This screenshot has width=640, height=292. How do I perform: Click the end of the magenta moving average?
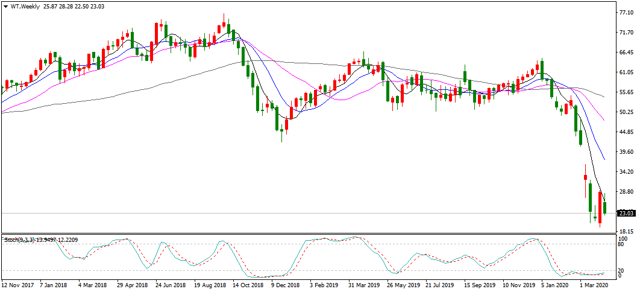(604, 120)
